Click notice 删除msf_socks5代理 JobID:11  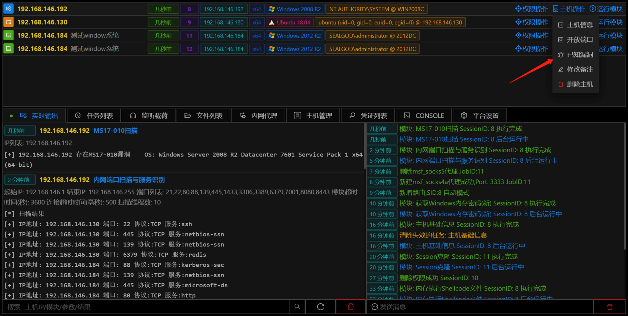[x=441, y=172]
